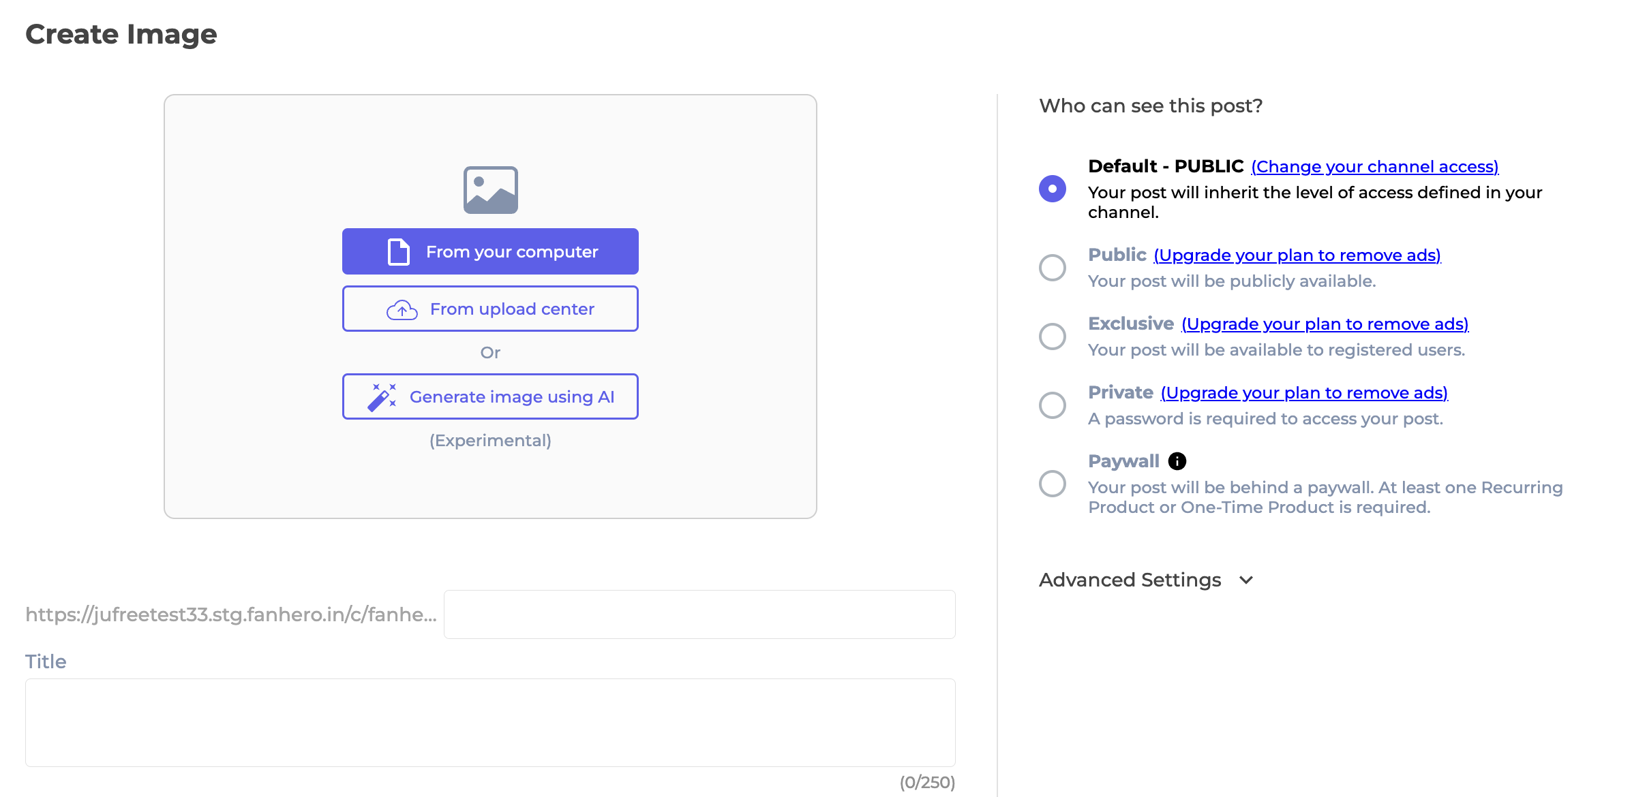Screen dimensions: 1647x797
Task: Generate an image using AI
Action: [490, 396]
